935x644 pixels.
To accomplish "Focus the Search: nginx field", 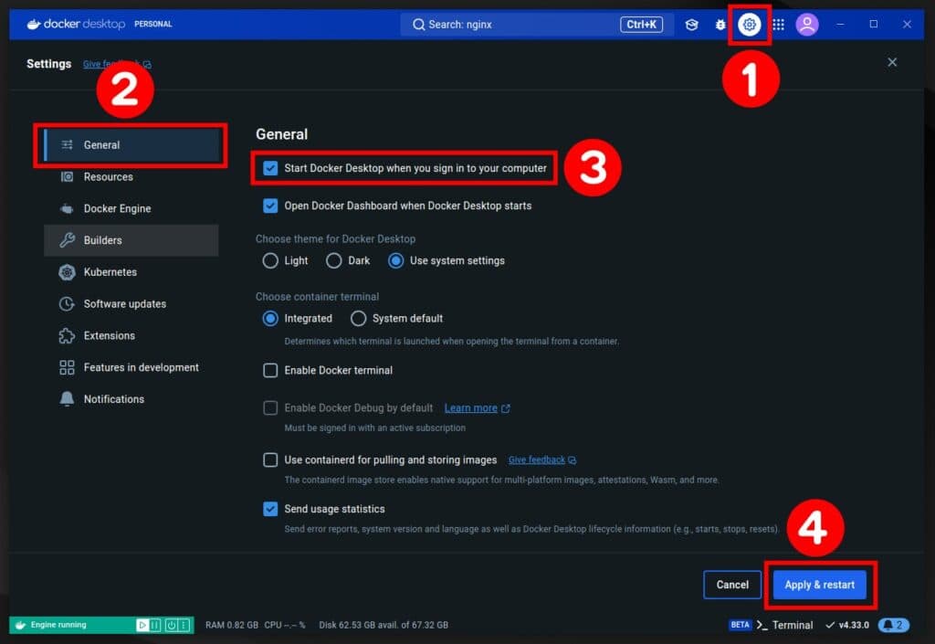I will pyautogui.click(x=537, y=25).
